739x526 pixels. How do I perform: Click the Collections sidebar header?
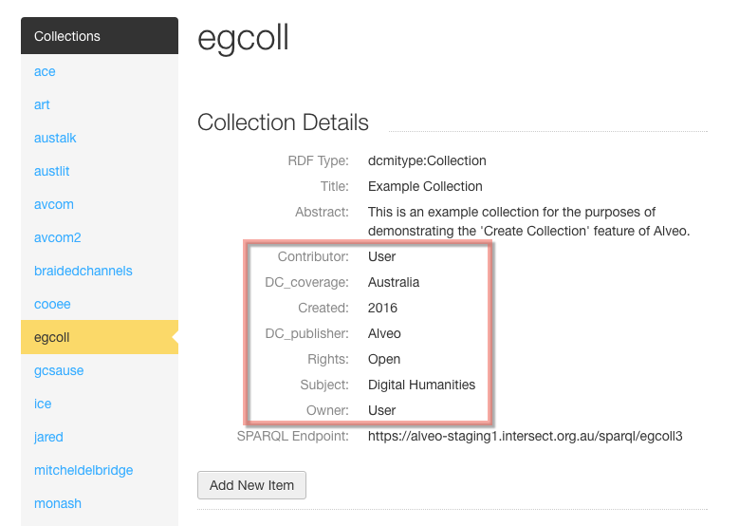100,36
